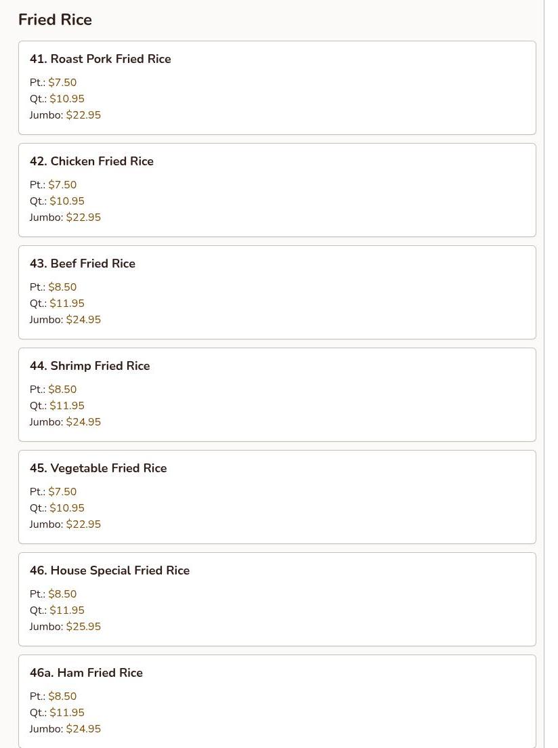Screen dimensions: 558x748
Task: Open the House Special Fried Rice item title
Action: pos(110,570)
